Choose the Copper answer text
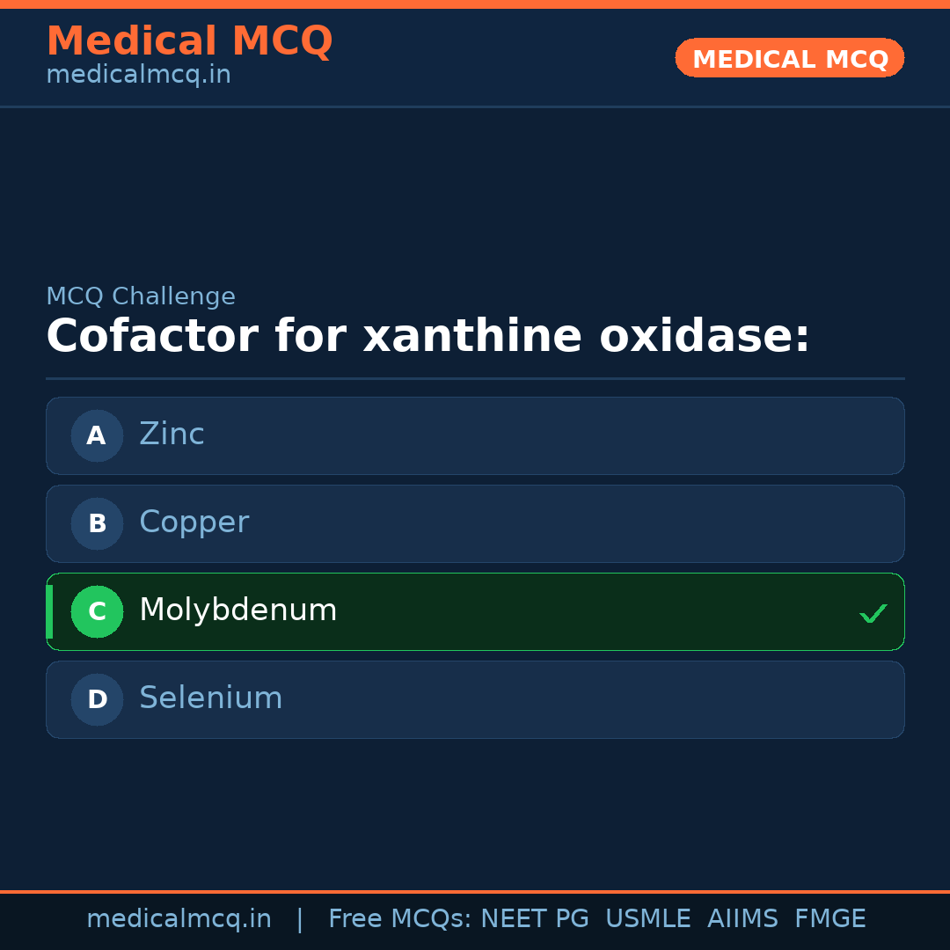The width and height of the screenshot is (950, 950). point(194,522)
